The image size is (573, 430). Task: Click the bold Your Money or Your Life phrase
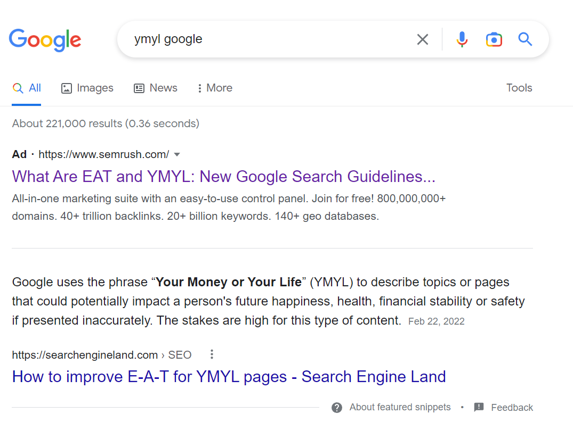pos(229,282)
